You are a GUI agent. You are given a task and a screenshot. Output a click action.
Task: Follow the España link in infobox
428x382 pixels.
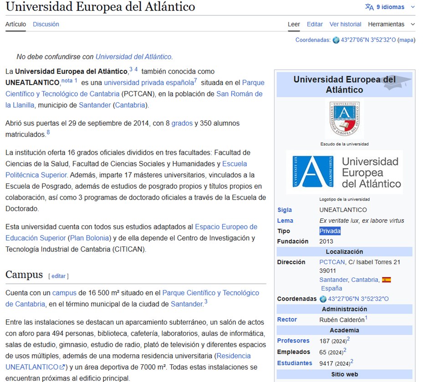[331, 288]
